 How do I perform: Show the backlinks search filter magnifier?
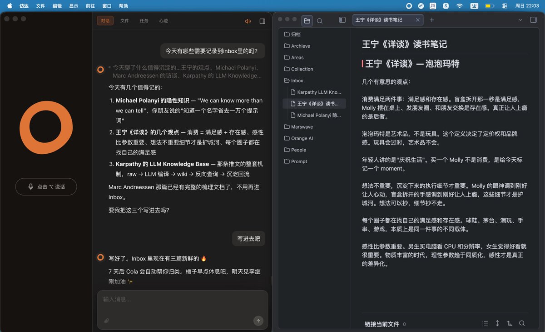[522, 323]
